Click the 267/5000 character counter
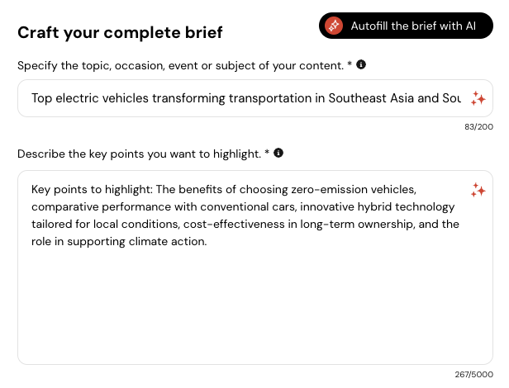 474,375
